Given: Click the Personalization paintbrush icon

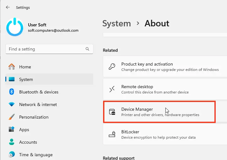Looking at the screenshot, I should (12, 117).
